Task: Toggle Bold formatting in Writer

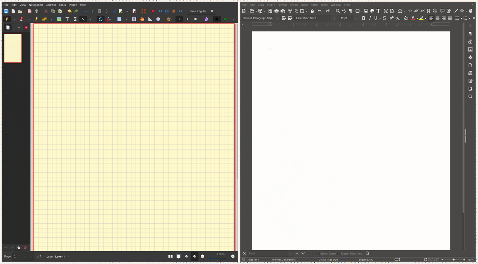Action: (364, 18)
